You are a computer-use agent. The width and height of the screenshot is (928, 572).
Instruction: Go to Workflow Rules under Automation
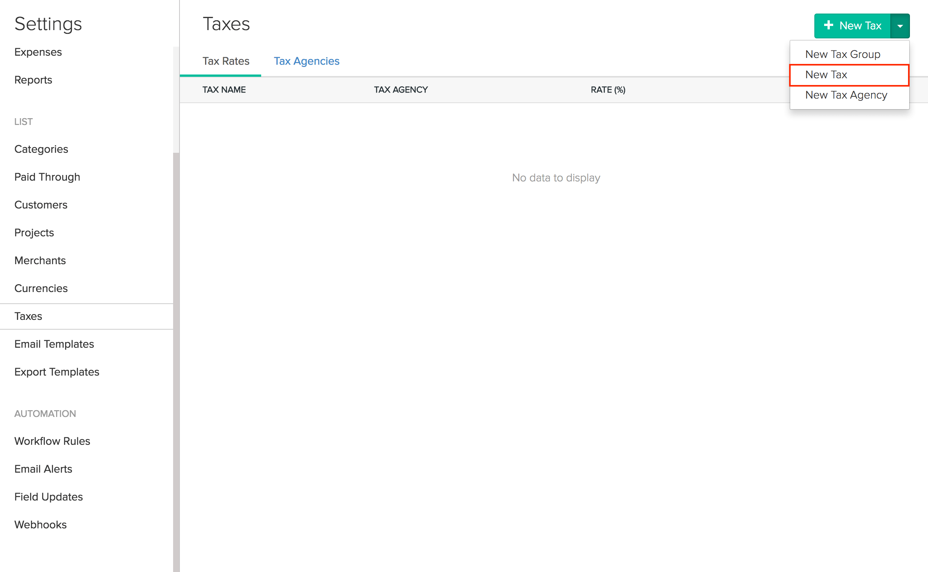(52, 441)
